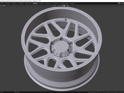
Task: Open the transform pivot point dropdown
Action: point(60,6)
